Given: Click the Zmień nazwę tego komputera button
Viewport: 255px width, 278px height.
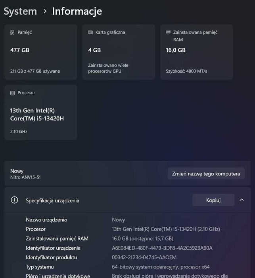Looking at the screenshot, I should tap(206, 173).
